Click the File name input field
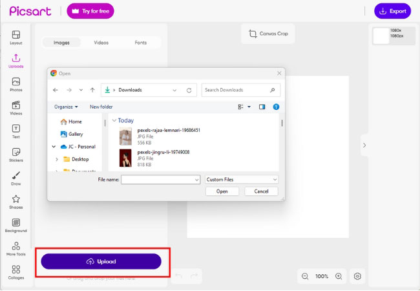This screenshot has height=291, width=420. coord(160,179)
